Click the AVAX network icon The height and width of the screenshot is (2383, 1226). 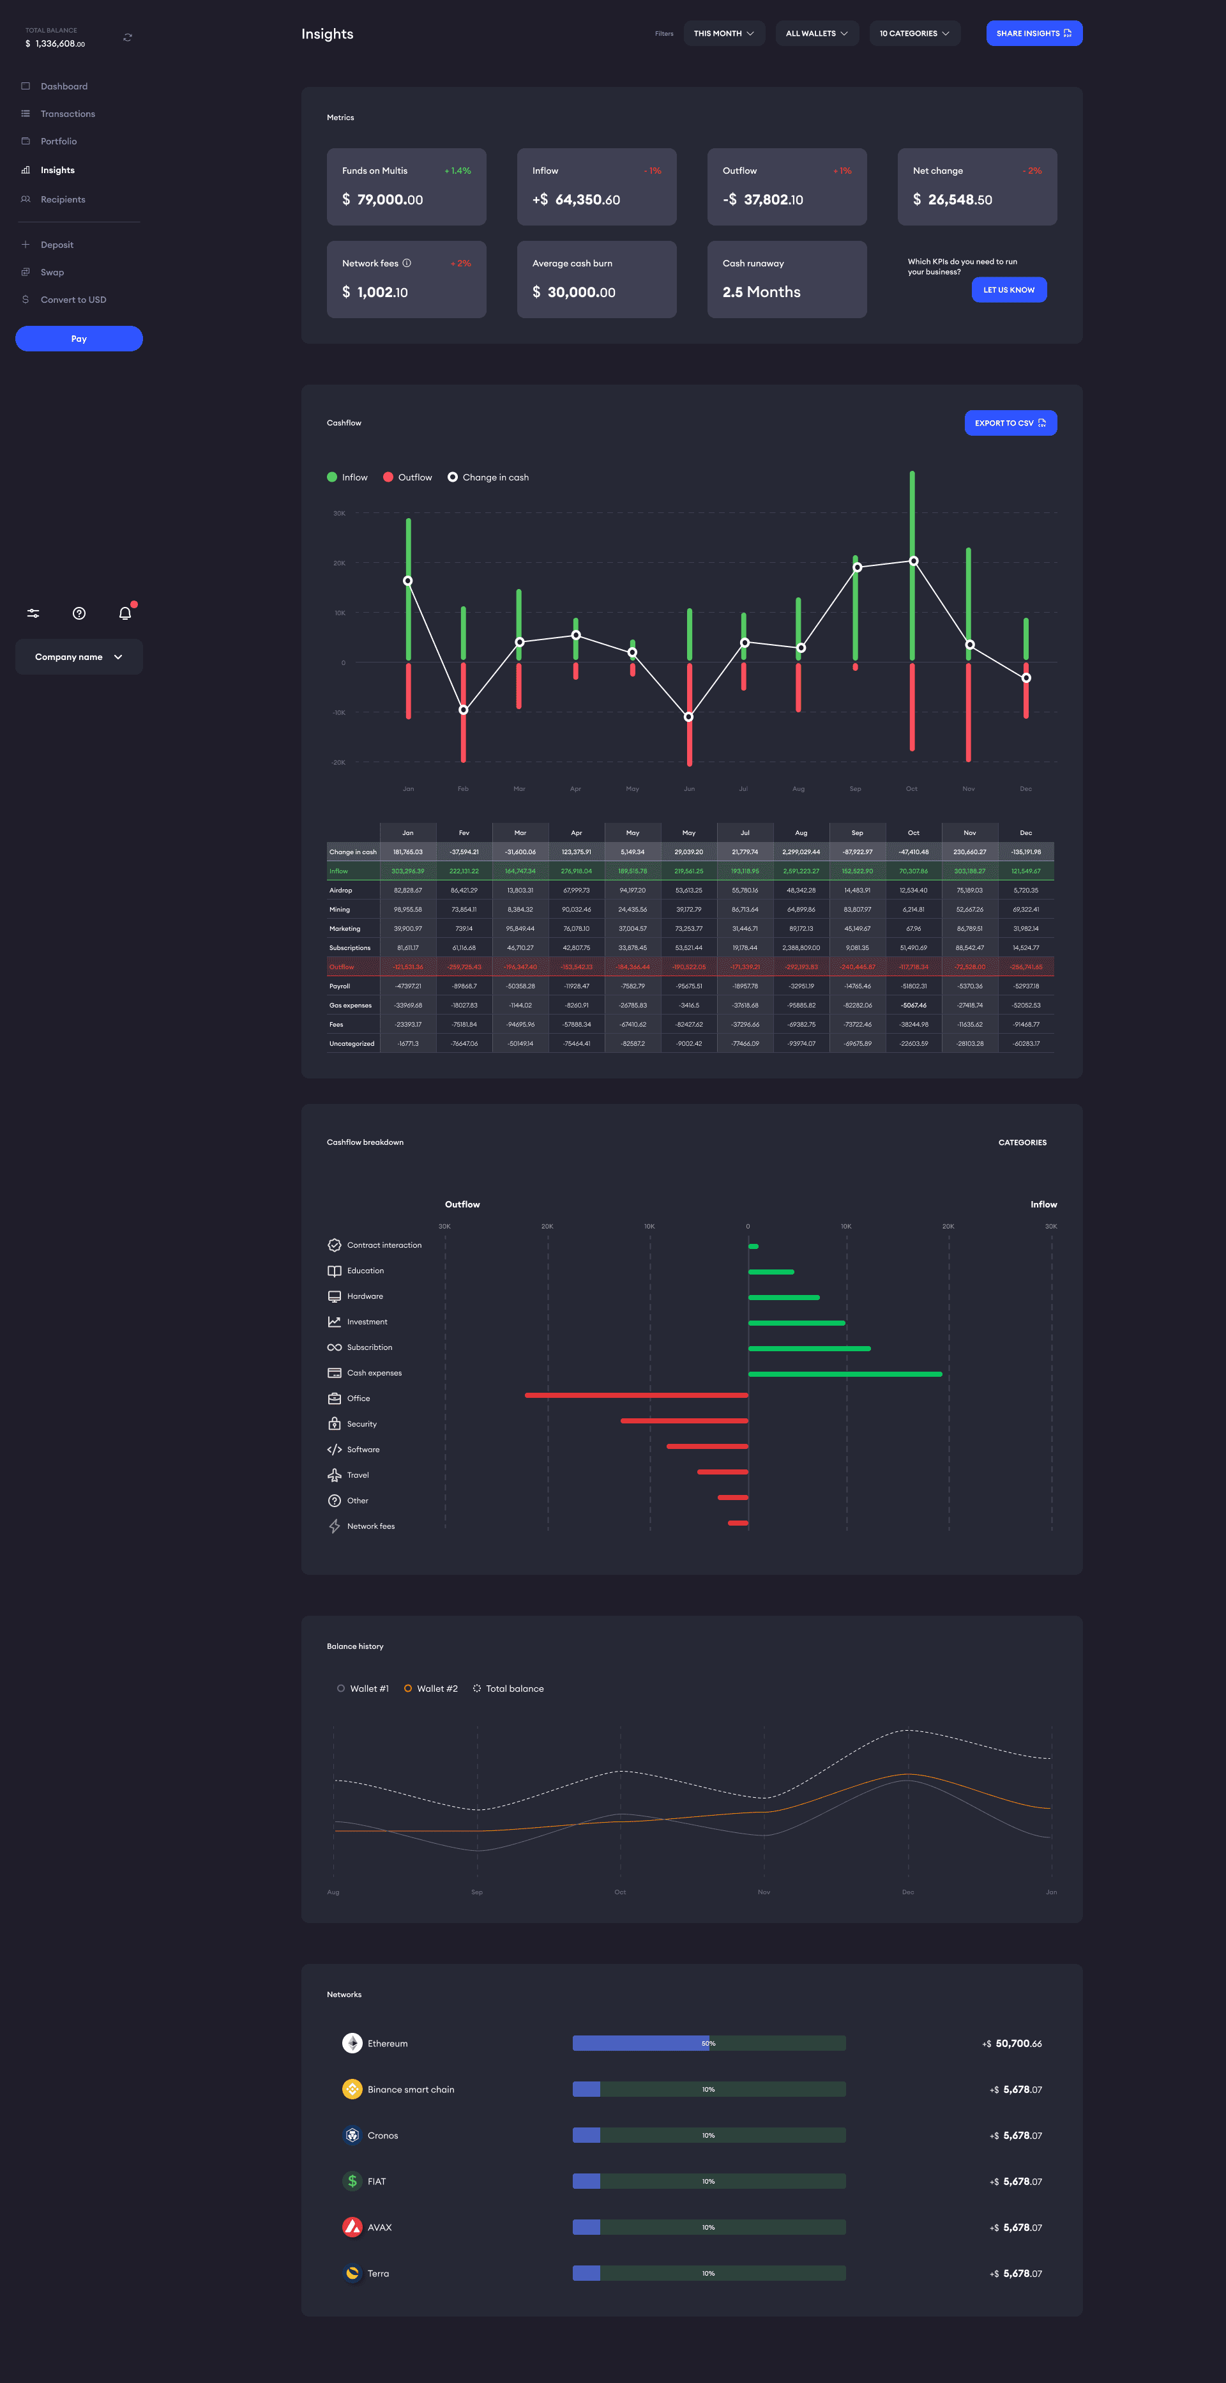coord(352,2228)
